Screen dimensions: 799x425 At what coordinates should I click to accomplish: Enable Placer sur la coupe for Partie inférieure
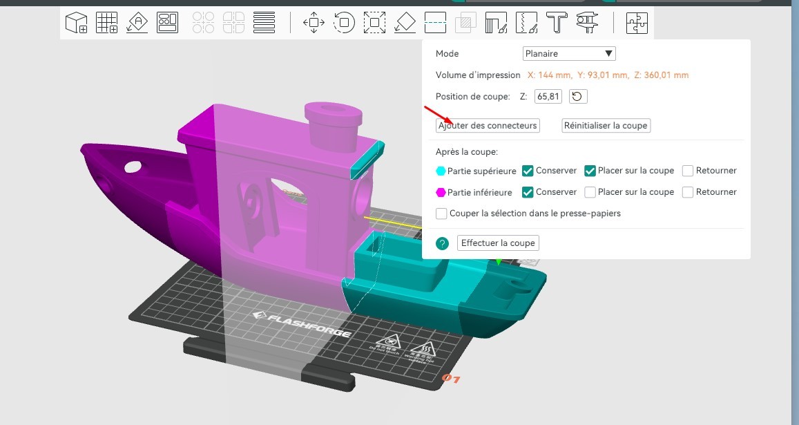[x=590, y=192]
